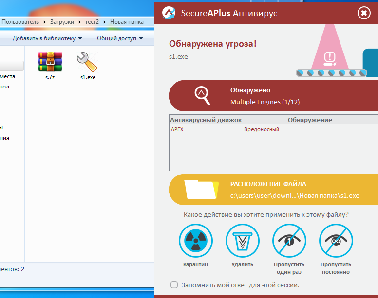
Task: Click the scanner conveyor alert illustration
Action: 337,51
